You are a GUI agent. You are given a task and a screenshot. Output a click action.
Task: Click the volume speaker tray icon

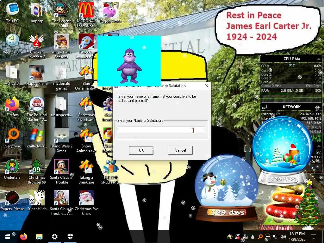283,237
